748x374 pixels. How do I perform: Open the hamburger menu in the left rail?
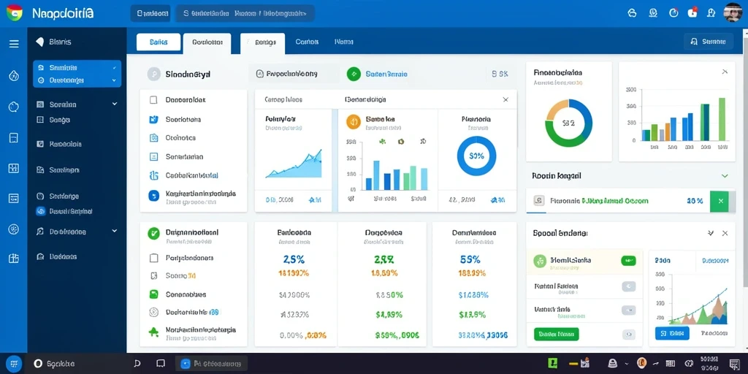(14, 44)
